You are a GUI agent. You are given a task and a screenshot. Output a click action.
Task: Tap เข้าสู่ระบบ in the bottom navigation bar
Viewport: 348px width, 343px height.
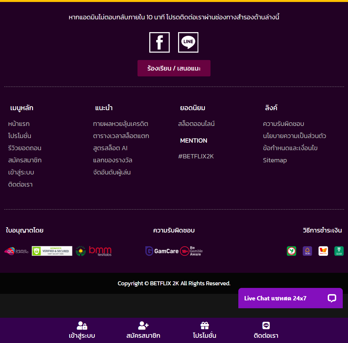point(82,330)
